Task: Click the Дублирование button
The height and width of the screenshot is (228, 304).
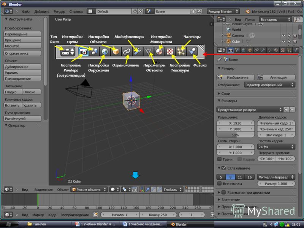Action: (x=22, y=66)
